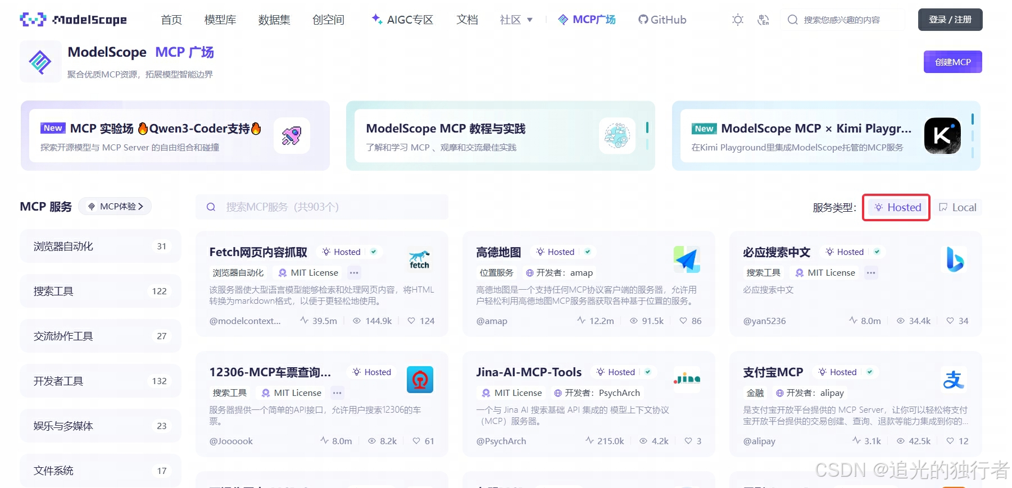The image size is (1012, 488).
Task: Click the Jina logo icon
Action: pos(687,380)
